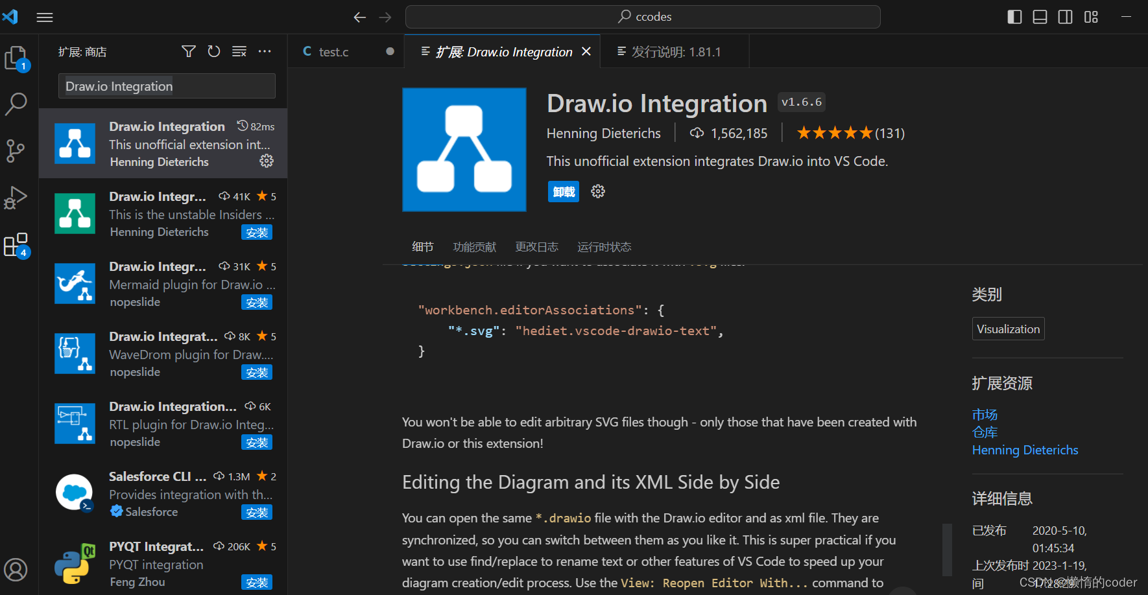Click the 卸载 uninstall button
The height and width of the screenshot is (595, 1148).
564,192
